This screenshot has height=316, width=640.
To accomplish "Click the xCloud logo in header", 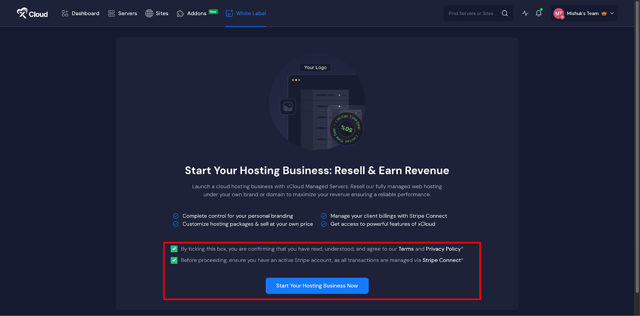I will coord(32,13).
